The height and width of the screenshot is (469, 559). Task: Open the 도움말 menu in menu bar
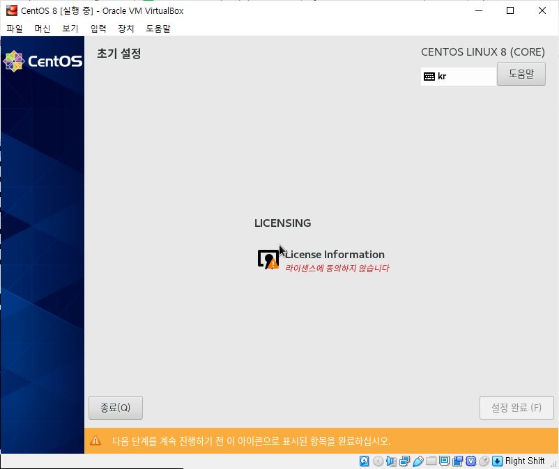[x=158, y=29]
